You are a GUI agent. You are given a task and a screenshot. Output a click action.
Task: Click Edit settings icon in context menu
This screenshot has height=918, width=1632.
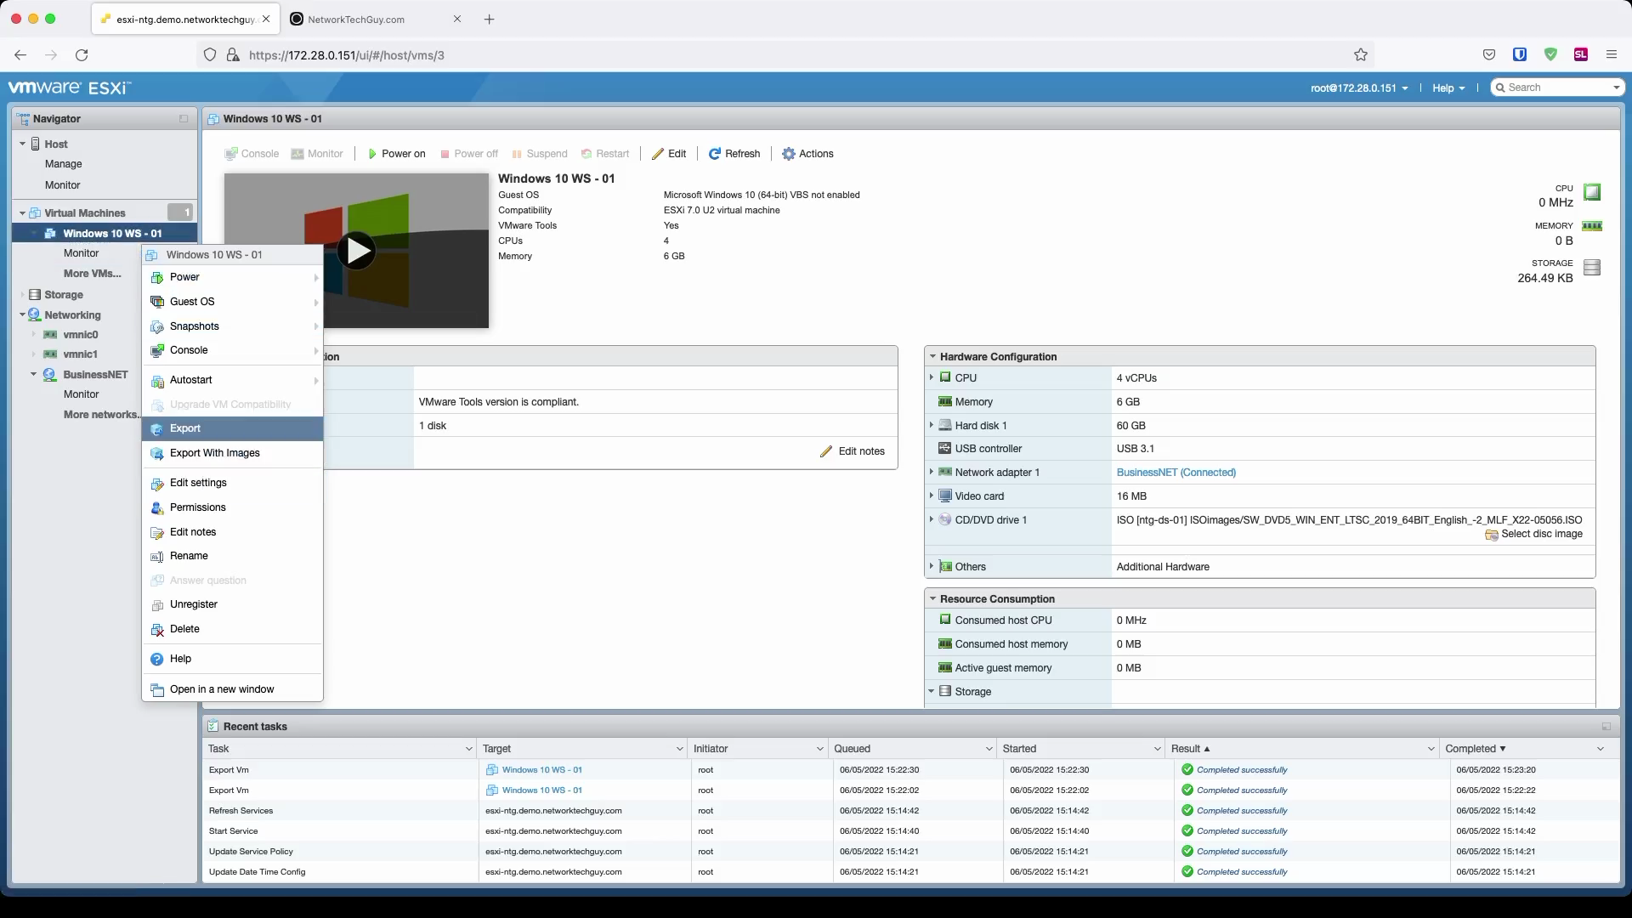[157, 484]
